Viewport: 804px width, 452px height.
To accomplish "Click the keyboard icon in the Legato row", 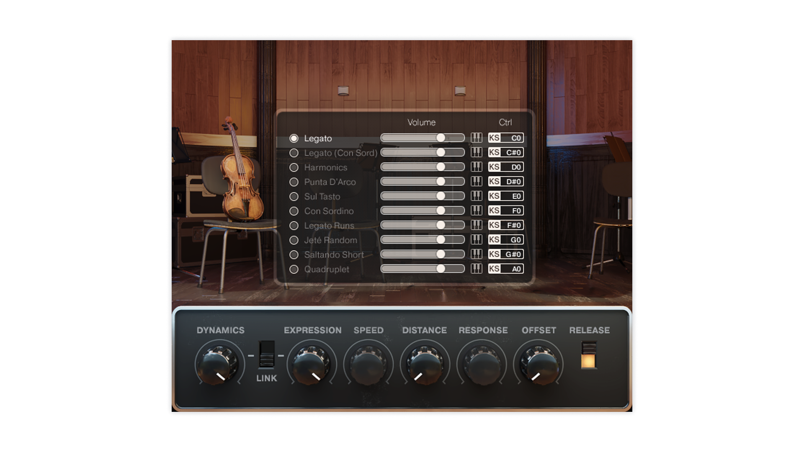I will pos(476,138).
